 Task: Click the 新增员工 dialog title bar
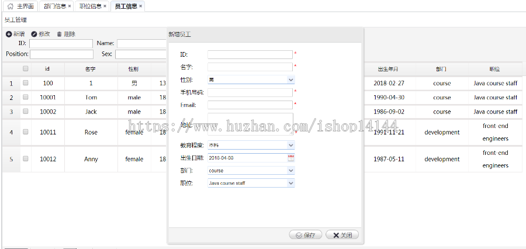point(265,34)
